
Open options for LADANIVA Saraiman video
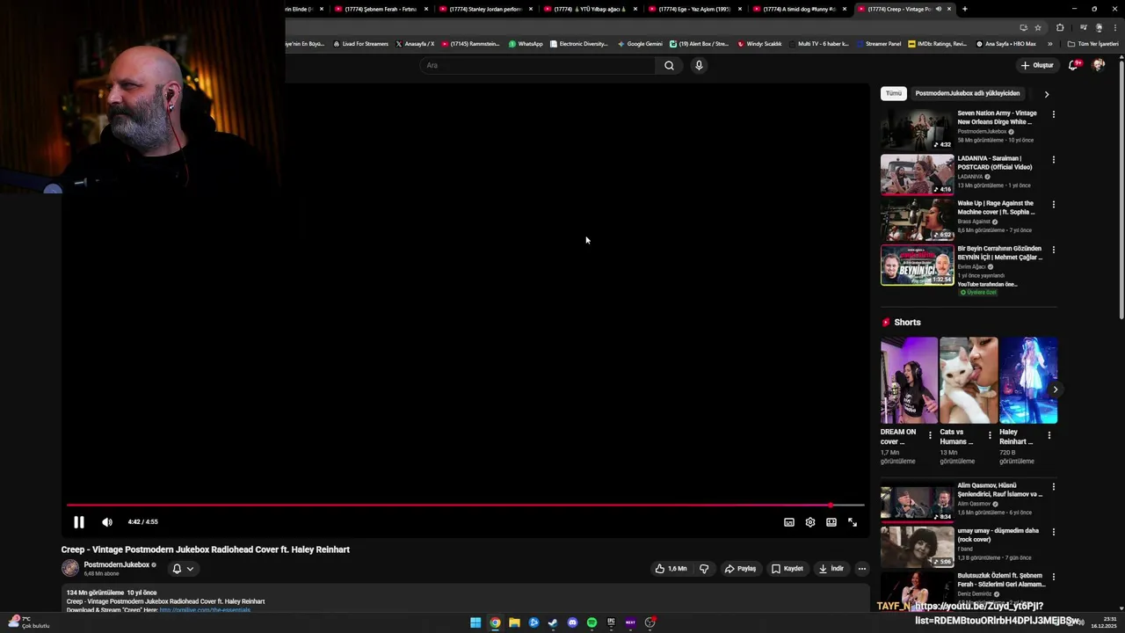click(1054, 160)
